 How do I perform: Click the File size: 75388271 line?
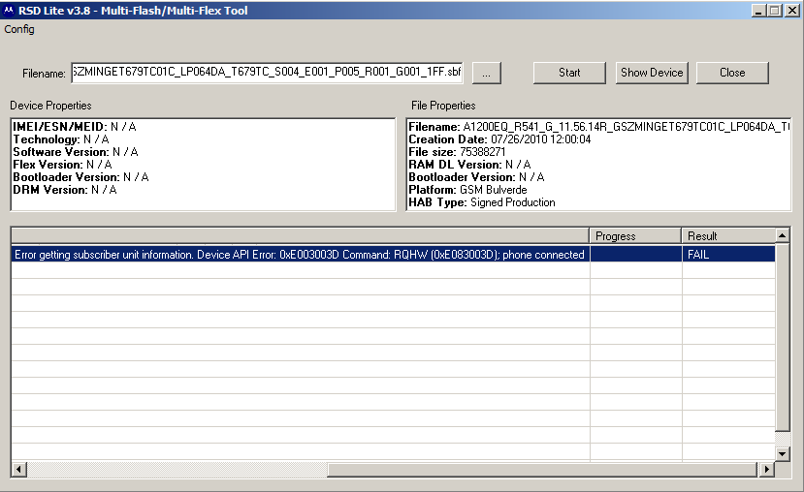(x=457, y=152)
